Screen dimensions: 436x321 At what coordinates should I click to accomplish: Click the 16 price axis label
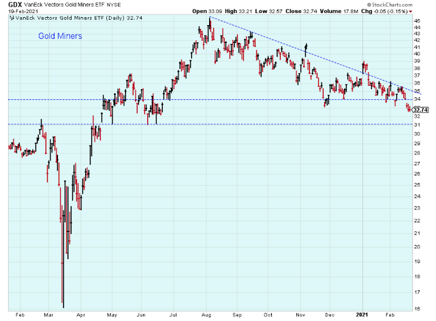tap(417, 309)
